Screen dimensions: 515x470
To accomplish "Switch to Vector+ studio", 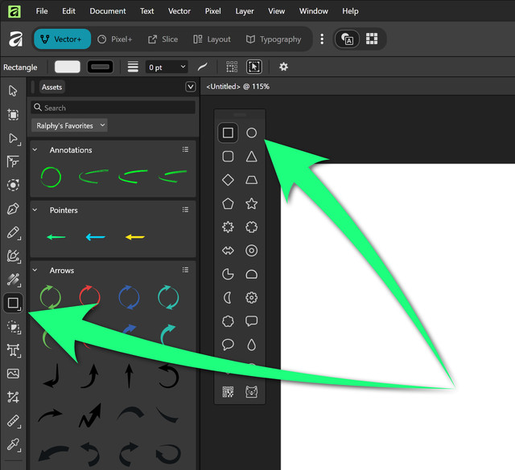I will [62, 39].
